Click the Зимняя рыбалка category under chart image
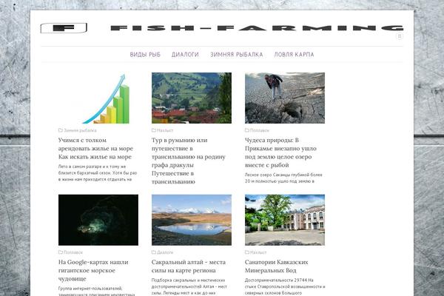The image size is (444, 296). (80, 130)
